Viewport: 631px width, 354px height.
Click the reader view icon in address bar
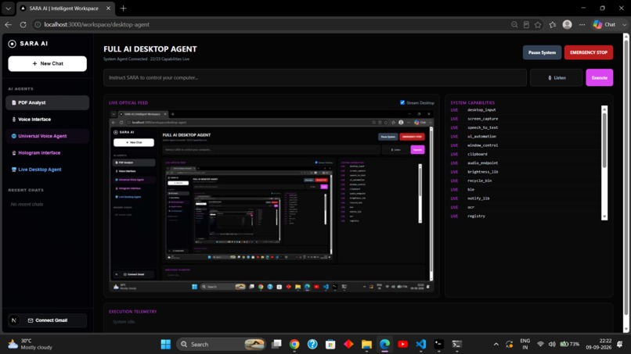tap(526, 24)
